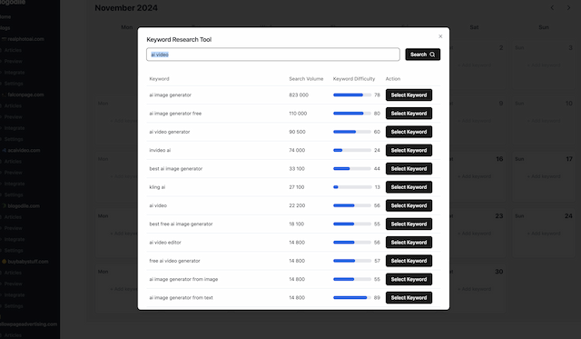Click the 'Search Volume' column header

point(306,79)
